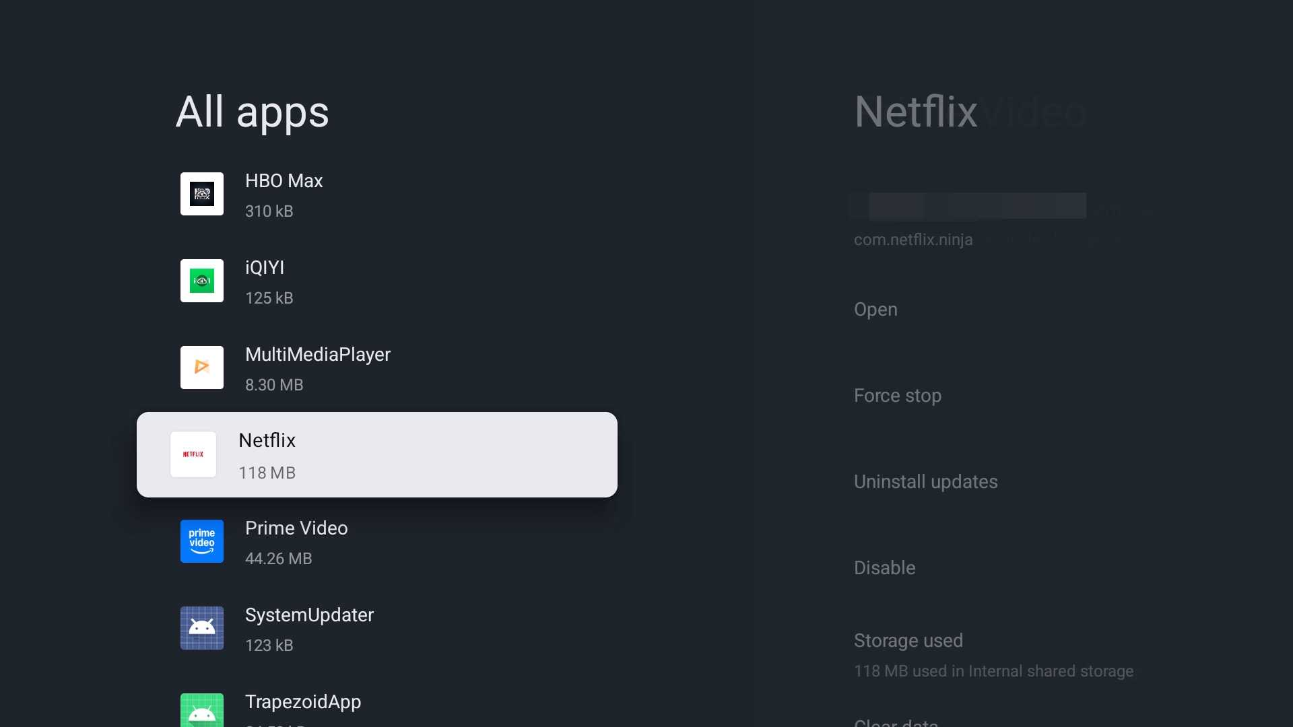Click the 125 kB iQIYI size
The height and width of the screenshot is (727, 1293).
(x=269, y=298)
